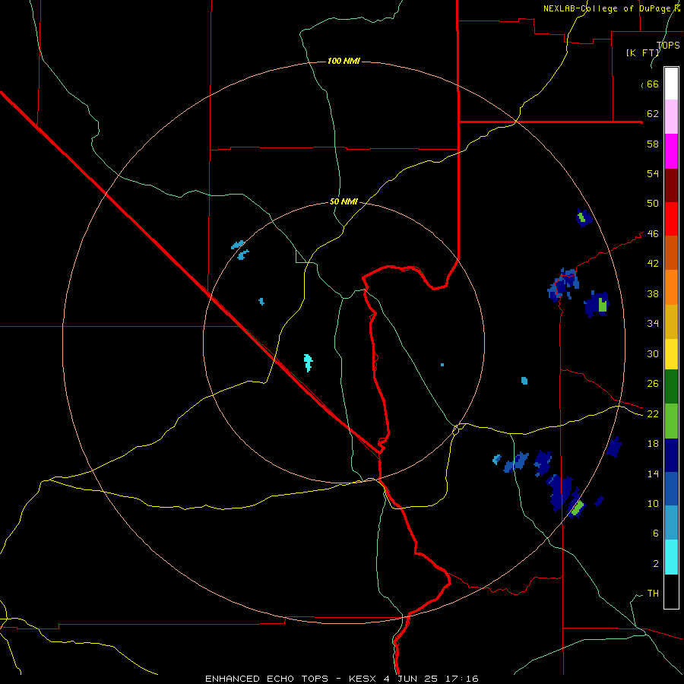The width and height of the screenshot is (684, 684).
Task: Click the "10" legend value
Action: 653,504
